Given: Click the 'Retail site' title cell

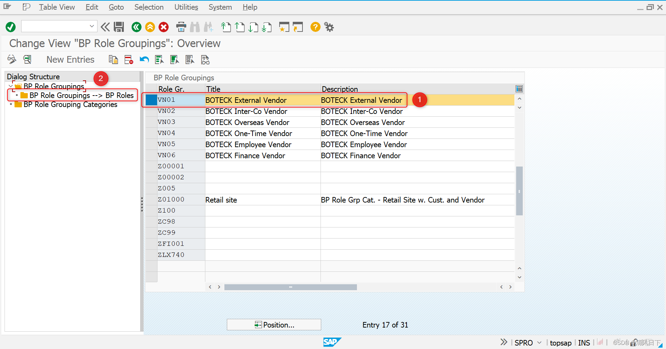Looking at the screenshot, I should tap(263, 200).
